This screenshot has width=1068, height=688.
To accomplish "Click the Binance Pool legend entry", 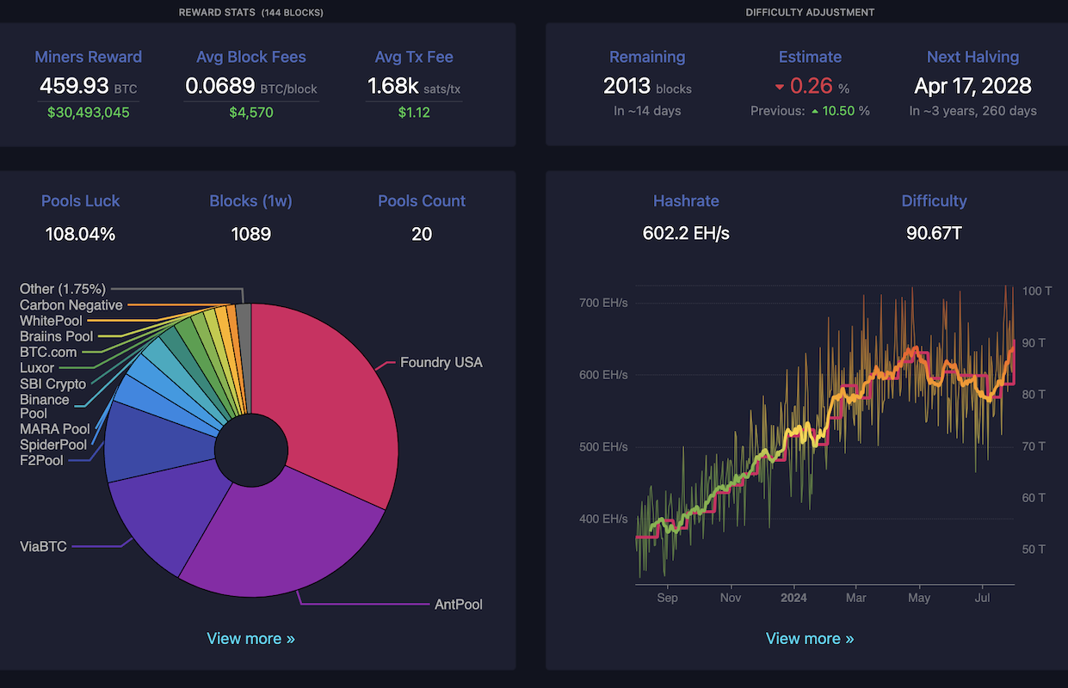I will pyautogui.click(x=42, y=406).
